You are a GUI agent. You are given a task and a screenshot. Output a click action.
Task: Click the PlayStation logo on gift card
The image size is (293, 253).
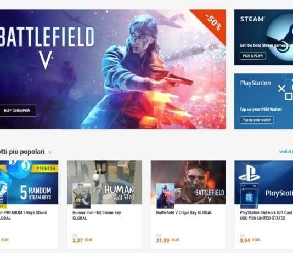[249, 174]
